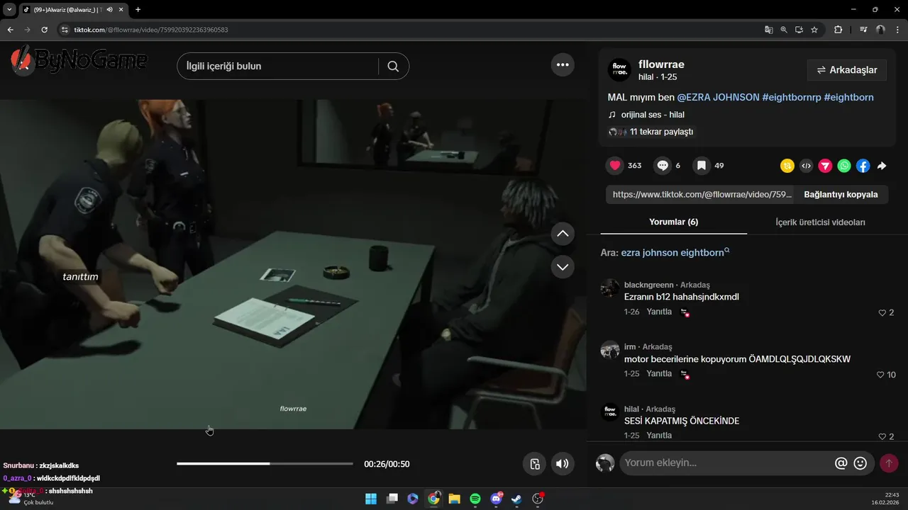This screenshot has height=510, width=908.
Task: Open site information icon in address bar
Action: coord(64,30)
